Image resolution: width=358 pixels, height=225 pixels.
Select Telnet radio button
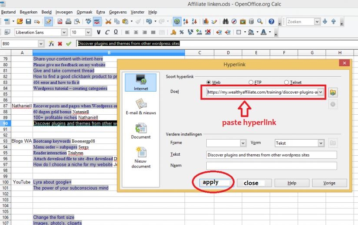[286, 82]
